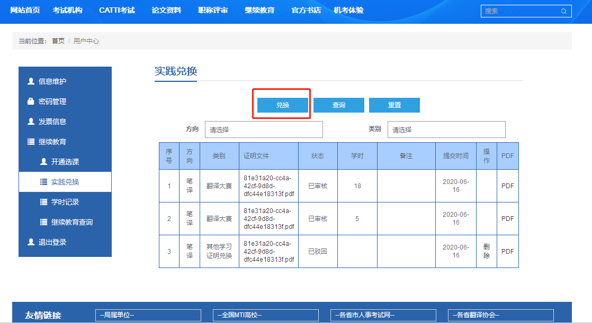Go to 开通选课 sidebar item
Image resolution: width=592 pixels, height=323 pixels.
65,162
